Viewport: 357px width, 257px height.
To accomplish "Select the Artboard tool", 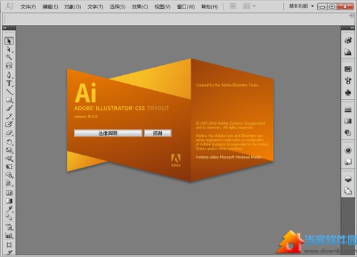I will [9, 245].
